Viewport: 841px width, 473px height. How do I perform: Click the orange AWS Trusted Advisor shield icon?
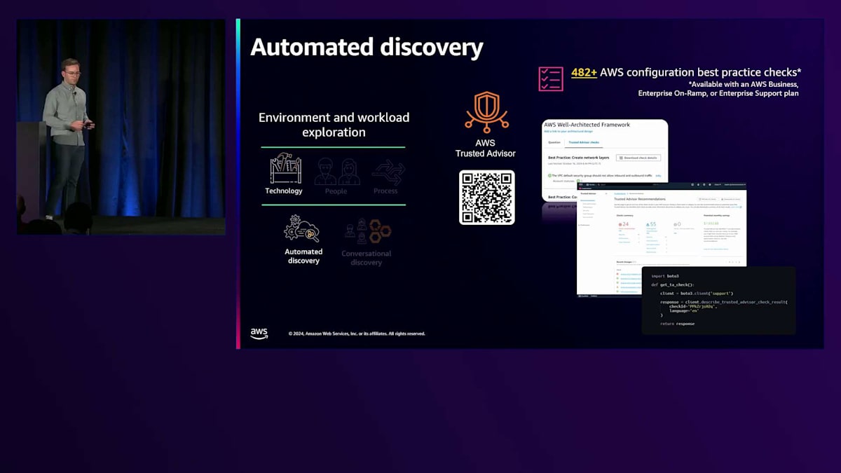486,111
